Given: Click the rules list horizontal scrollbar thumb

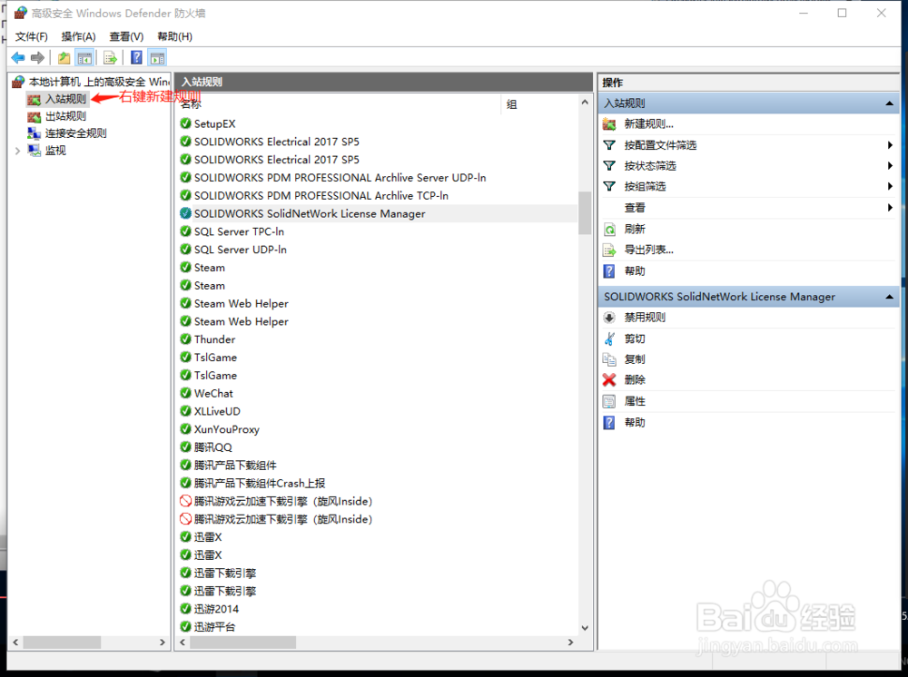Looking at the screenshot, I should [x=242, y=643].
